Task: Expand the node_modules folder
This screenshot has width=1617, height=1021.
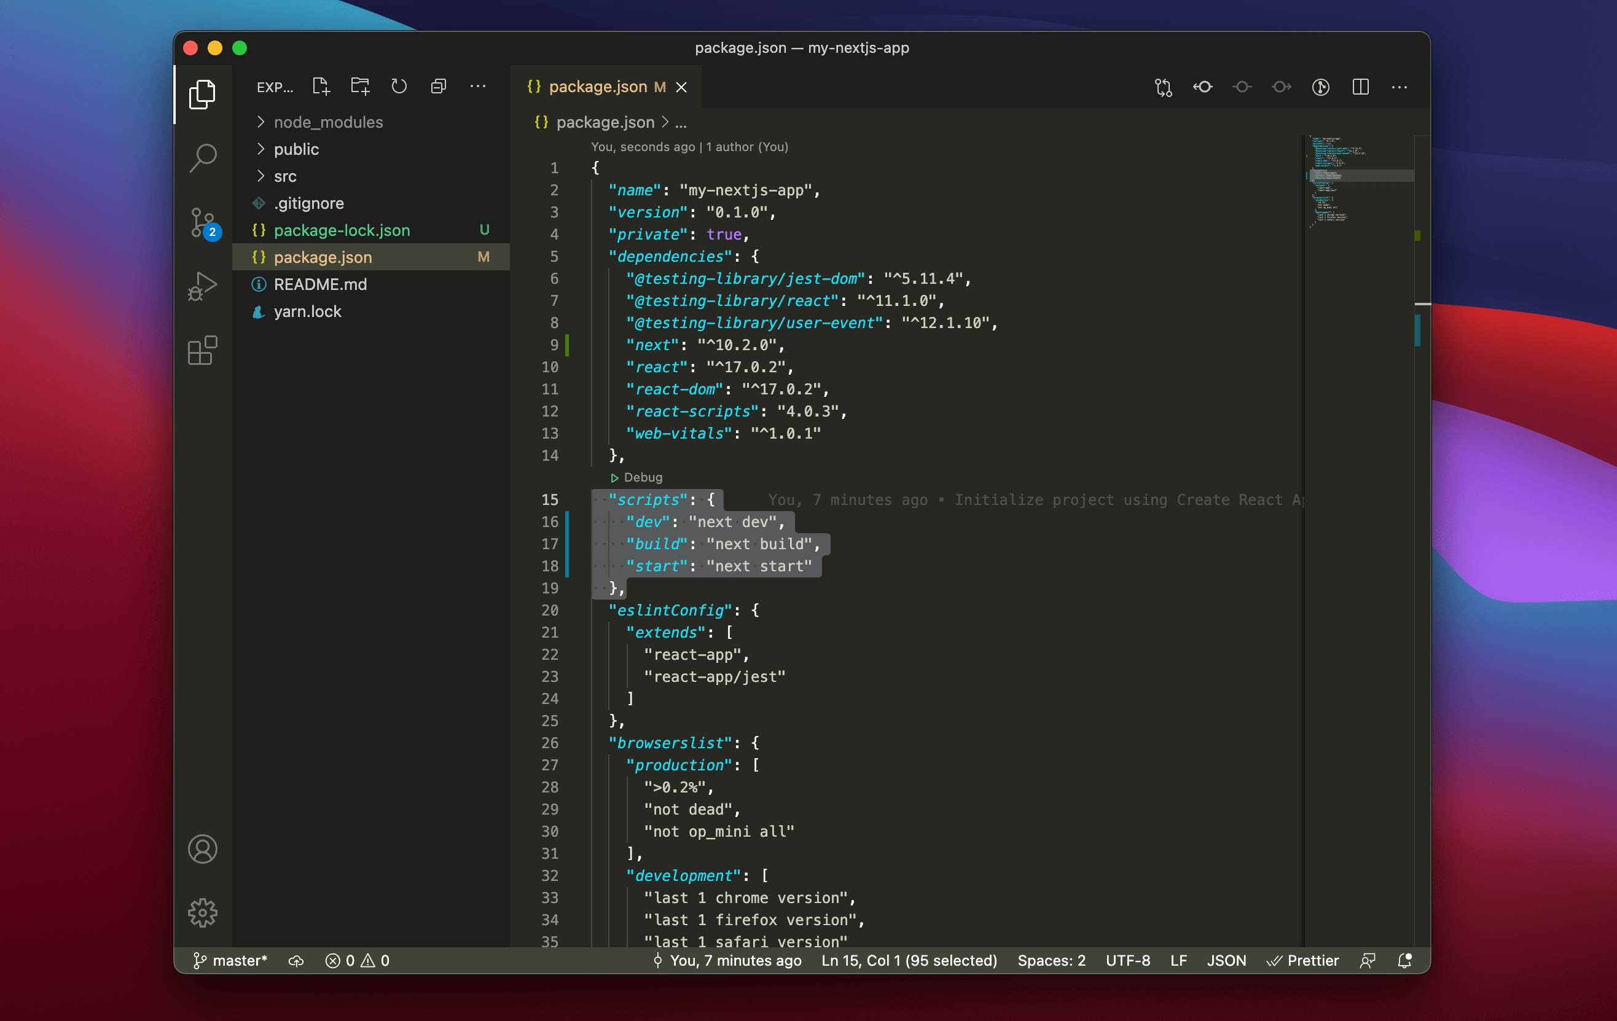Action: click(328, 122)
